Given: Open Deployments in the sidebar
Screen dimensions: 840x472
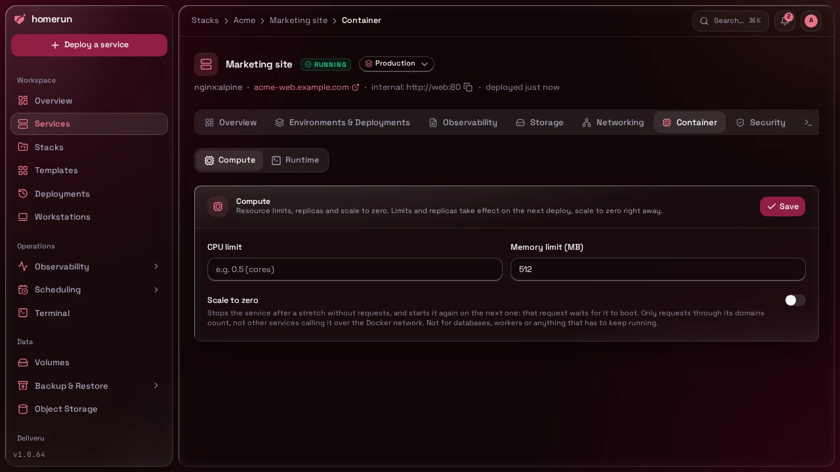Looking at the screenshot, I should pos(89,194).
